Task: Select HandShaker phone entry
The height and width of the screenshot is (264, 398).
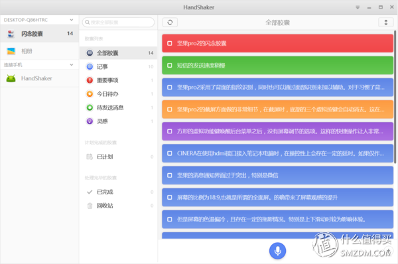Action: click(x=39, y=78)
